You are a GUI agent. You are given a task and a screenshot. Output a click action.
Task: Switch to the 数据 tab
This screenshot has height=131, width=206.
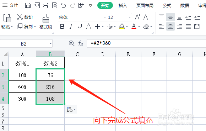185,6
